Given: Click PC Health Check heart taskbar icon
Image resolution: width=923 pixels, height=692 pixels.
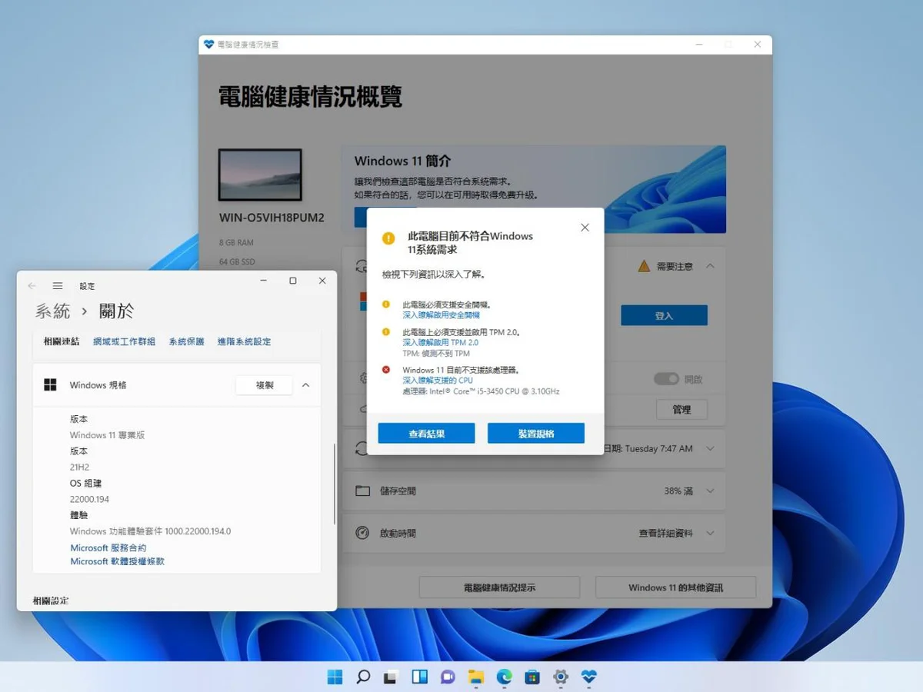Looking at the screenshot, I should (x=589, y=677).
